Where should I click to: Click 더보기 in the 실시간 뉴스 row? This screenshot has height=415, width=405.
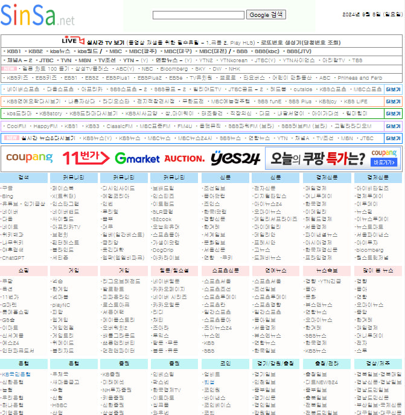point(393,138)
